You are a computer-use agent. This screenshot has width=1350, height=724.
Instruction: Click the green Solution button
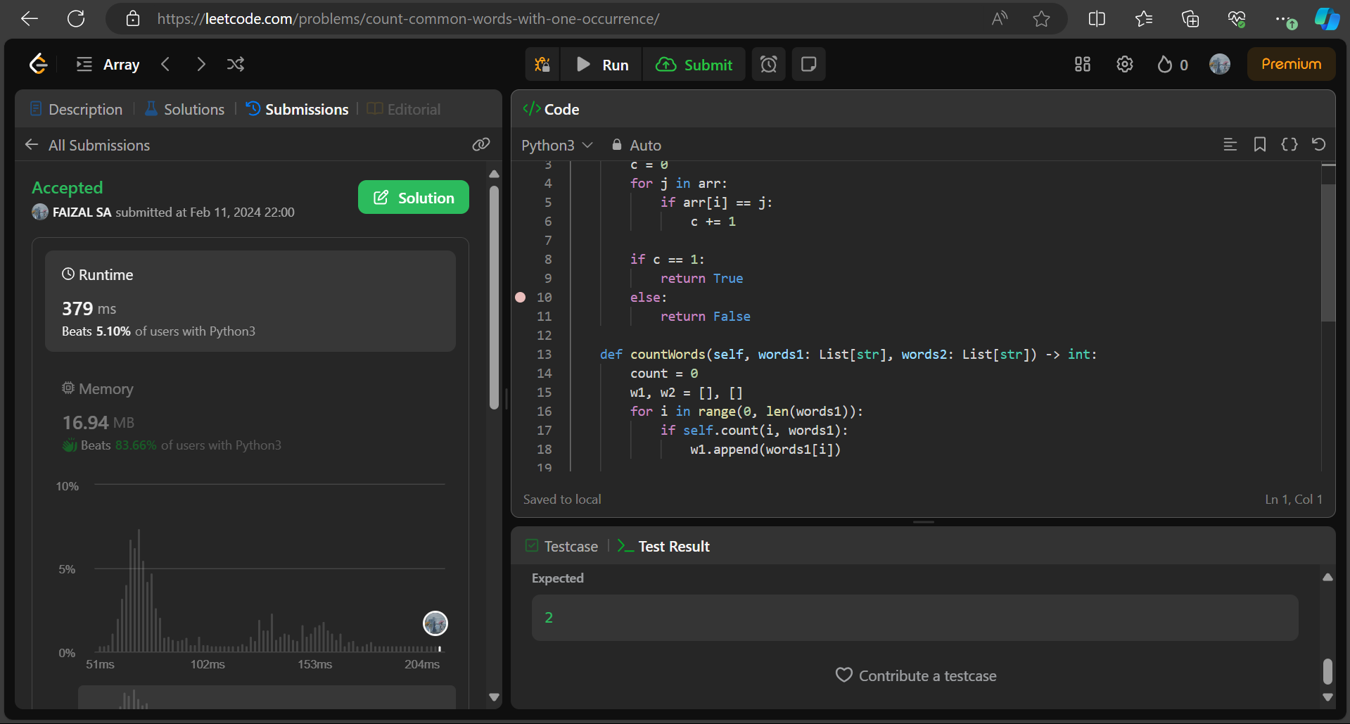[414, 198]
